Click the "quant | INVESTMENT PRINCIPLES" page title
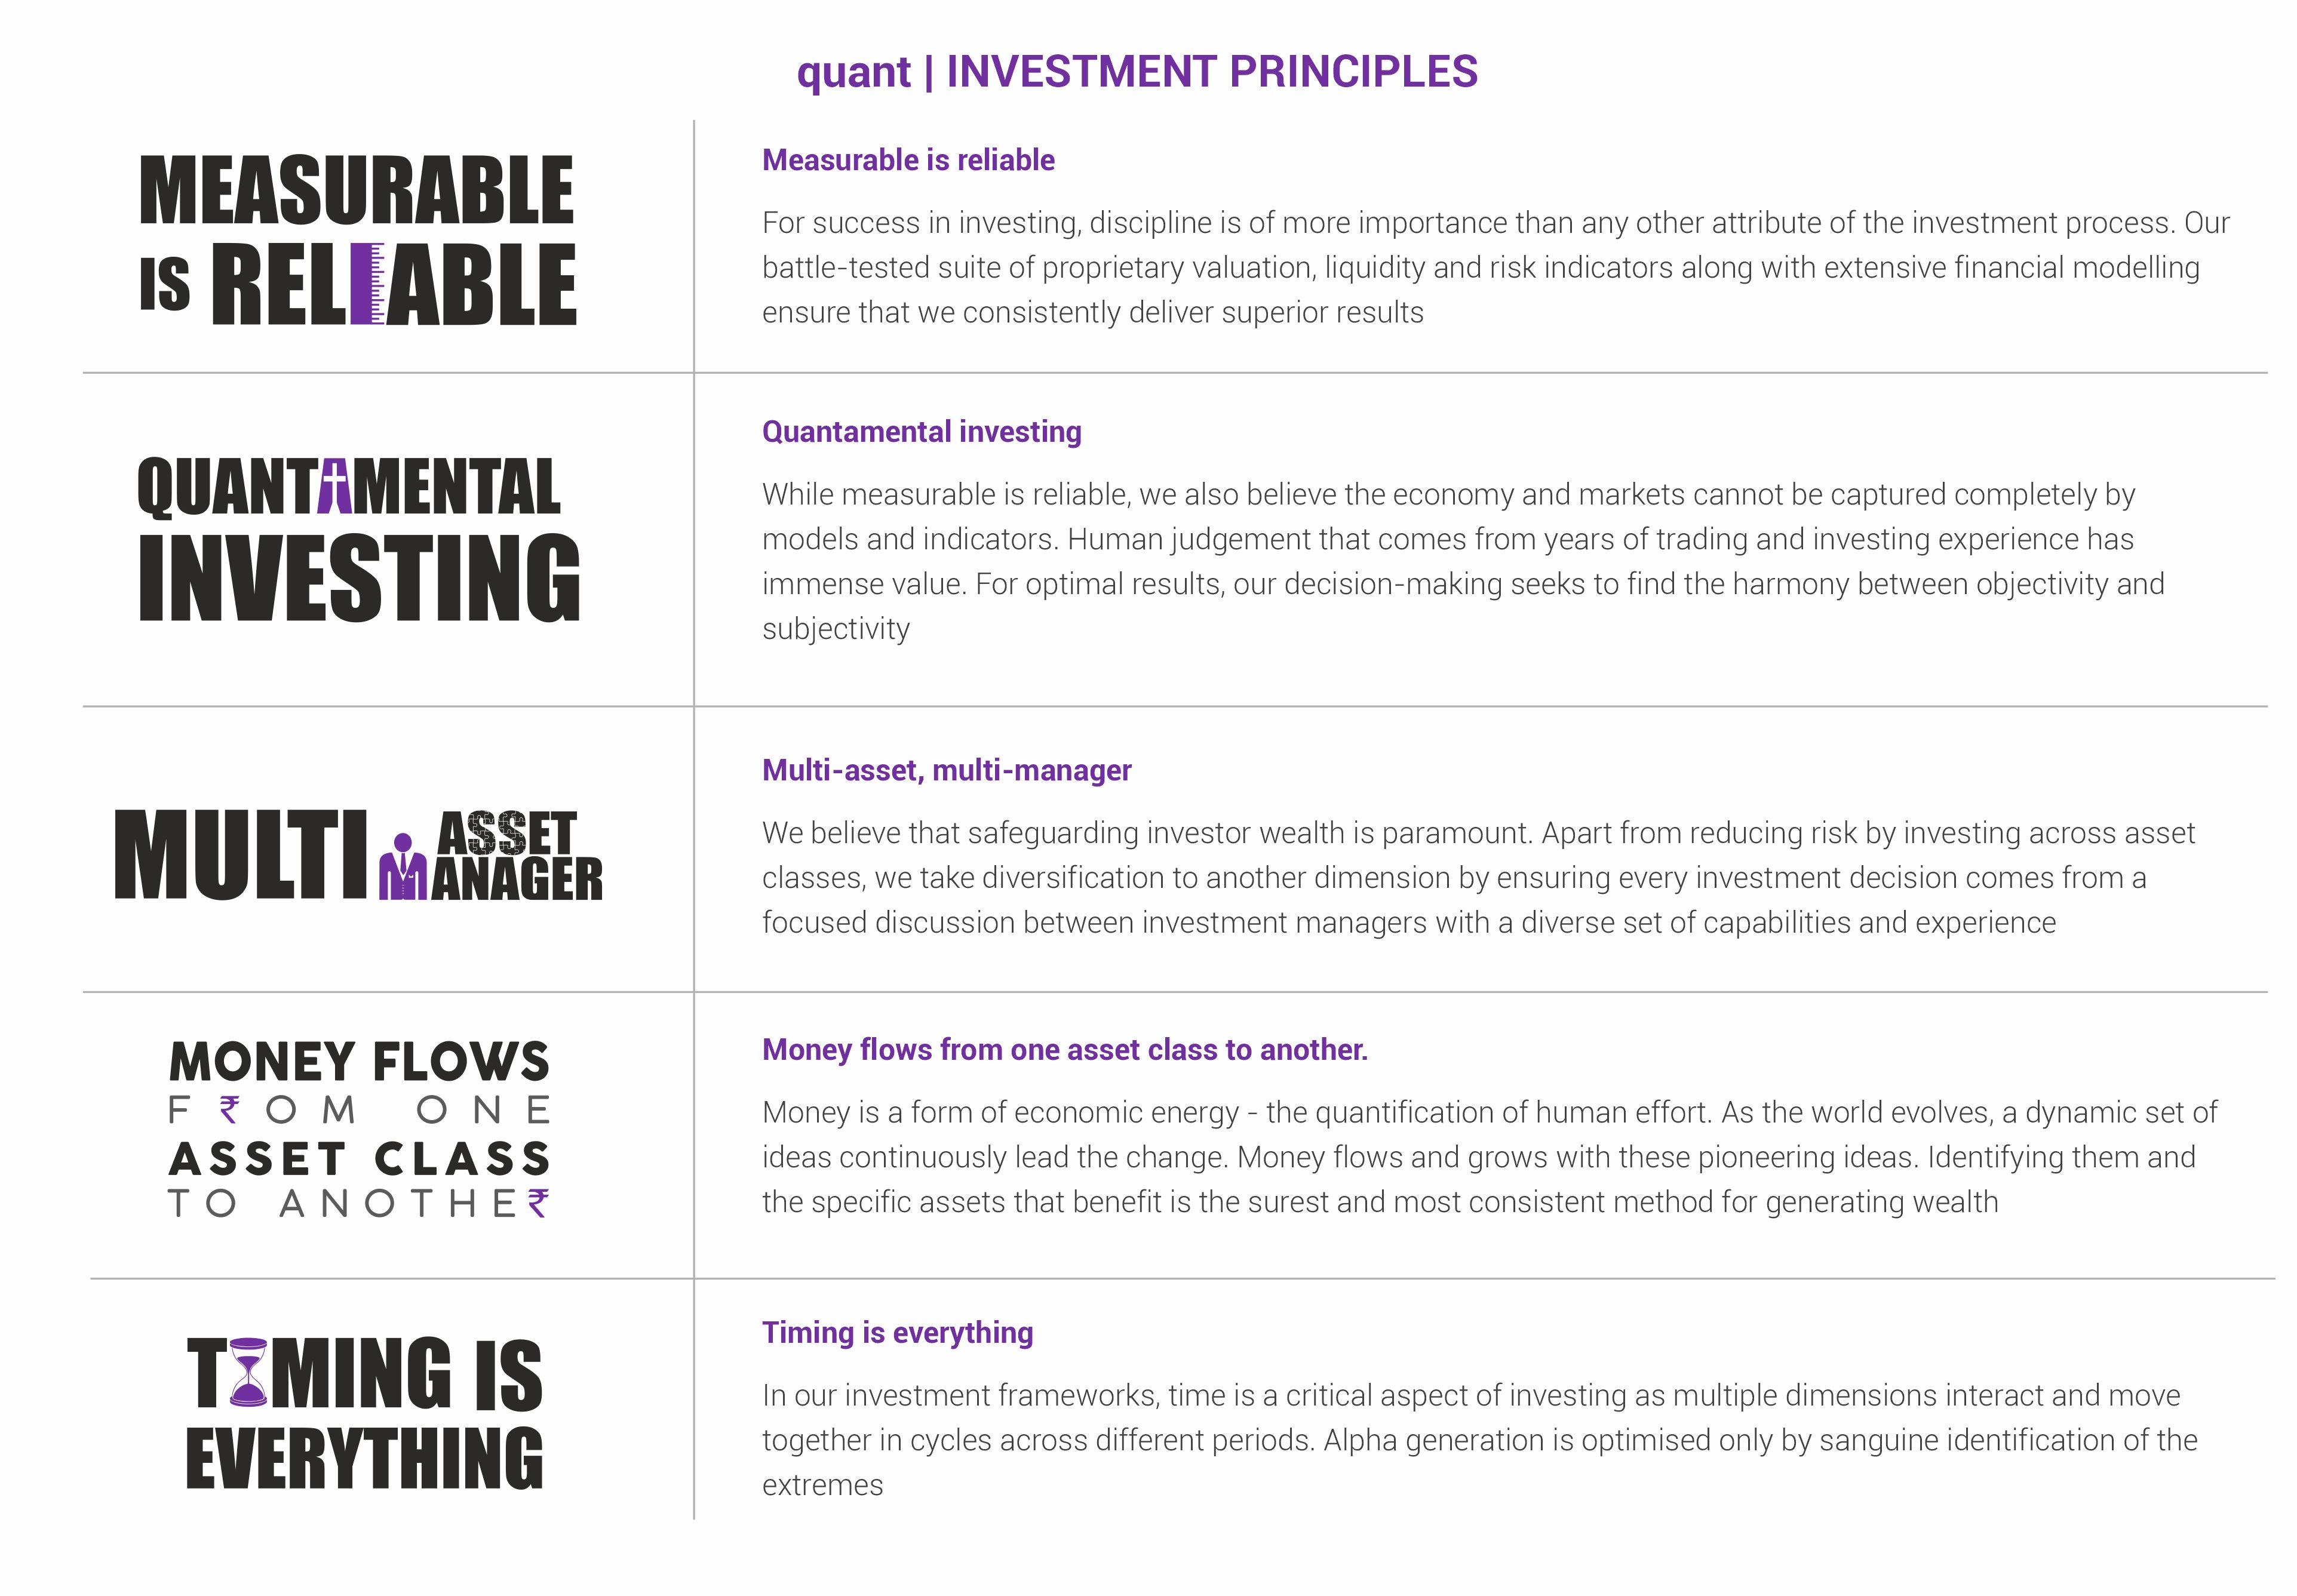2297x1596 pixels. (x=1137, y=72)
